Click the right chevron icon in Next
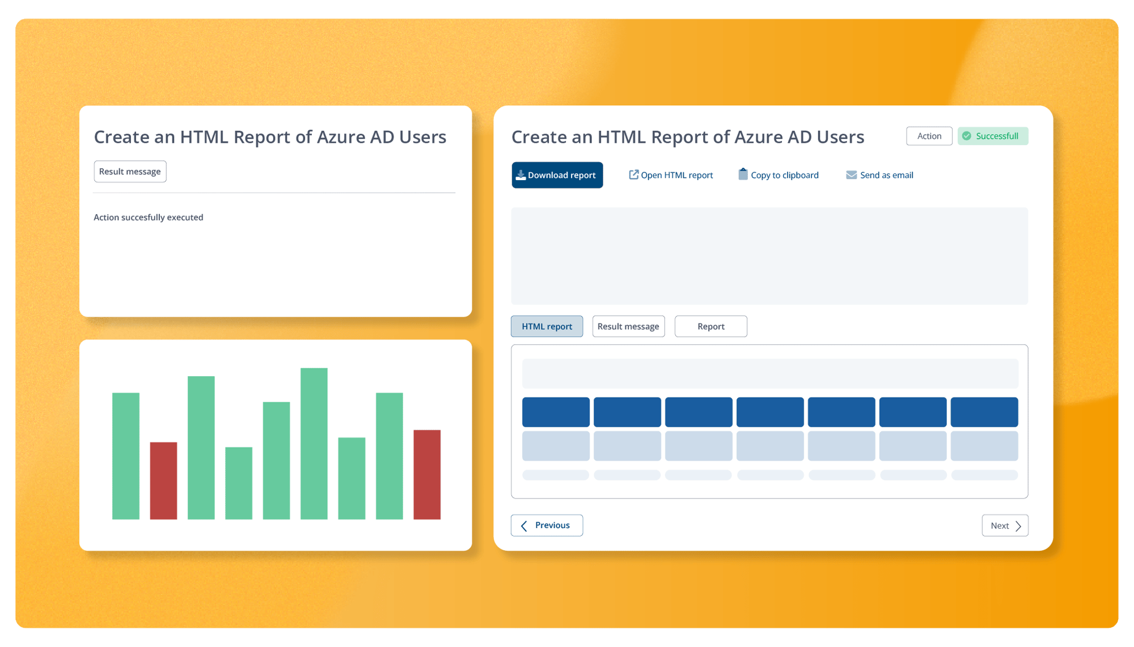This screenshot has width=1134, height=647. (x=1018, y=526)
